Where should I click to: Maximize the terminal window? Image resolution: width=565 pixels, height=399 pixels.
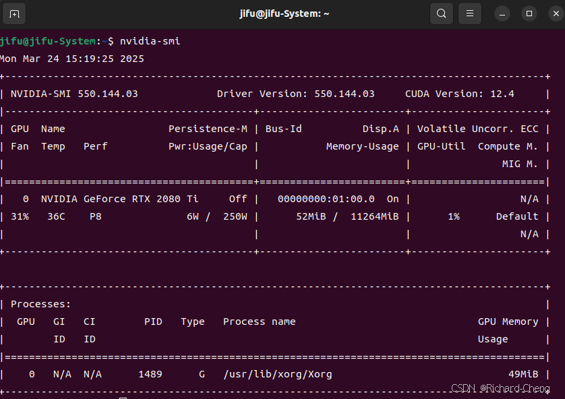click(529, 13)
